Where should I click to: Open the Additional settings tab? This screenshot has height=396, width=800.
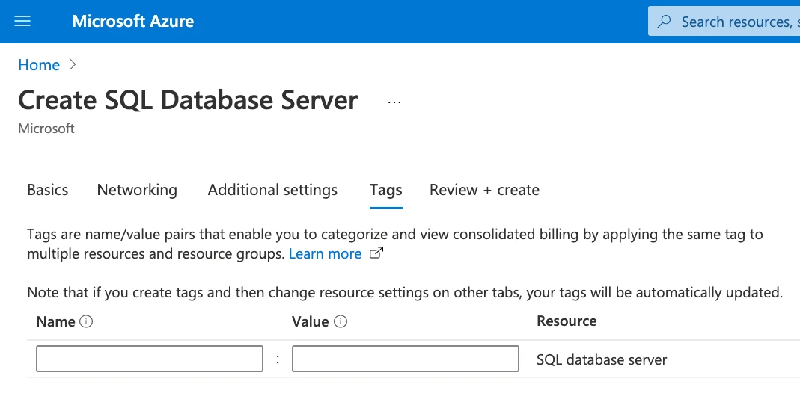pyautogui.click(x=272, y=190)
